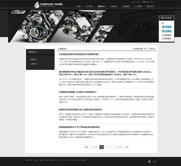This screenshot has height=166, width=181.
Task: Open the shopping cart icon
Action: click(x=144, y=2)
